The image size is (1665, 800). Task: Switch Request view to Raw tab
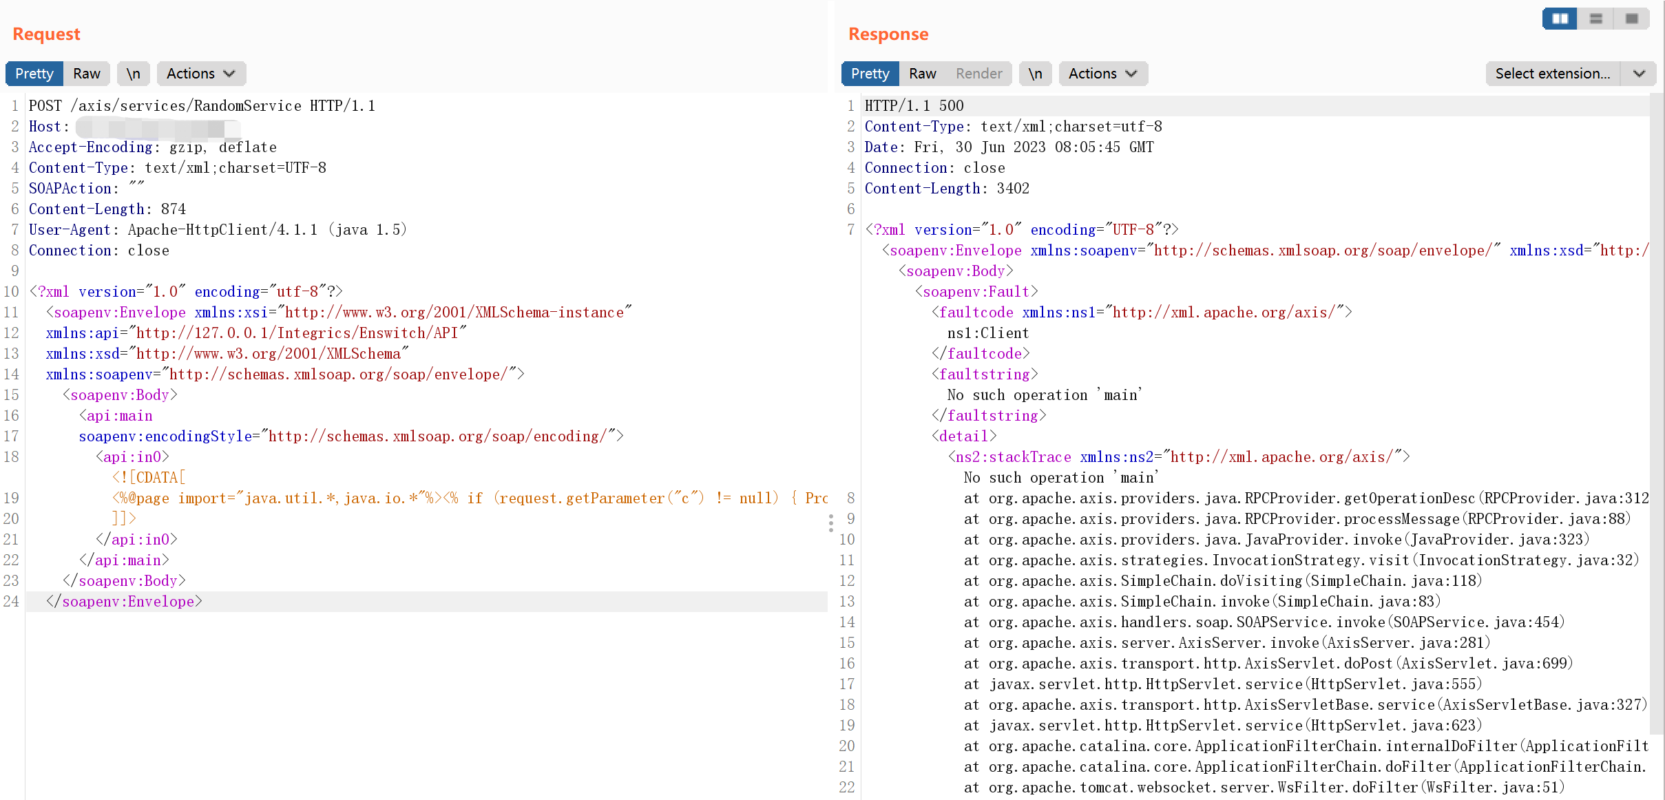pos(87,74)
